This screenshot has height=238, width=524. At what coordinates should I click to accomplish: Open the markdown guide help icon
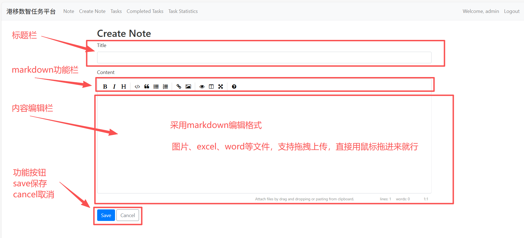click(234, 87)
